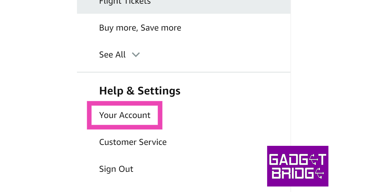Select the Buy more, Save more item
Viewport: 368px width, 192px height.
click(x=140, y=28)
